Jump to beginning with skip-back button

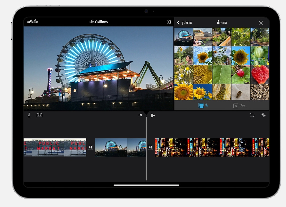[x=140, y=115]
